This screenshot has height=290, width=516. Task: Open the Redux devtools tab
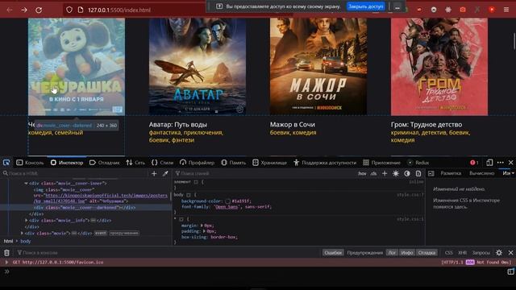click(418, 163)
